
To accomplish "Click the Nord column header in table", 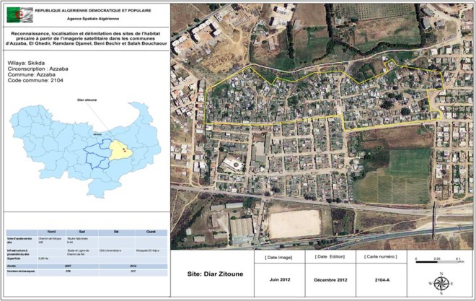I will click(51, 232).
